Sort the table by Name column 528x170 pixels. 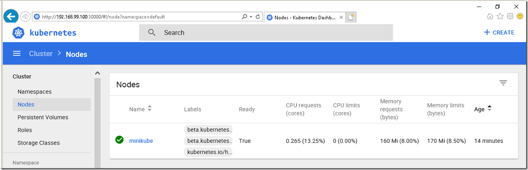[x=140, y=109]
